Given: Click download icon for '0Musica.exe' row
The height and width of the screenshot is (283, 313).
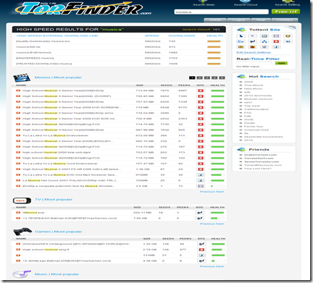Looking at the screenshot, I should click(18, 213).
